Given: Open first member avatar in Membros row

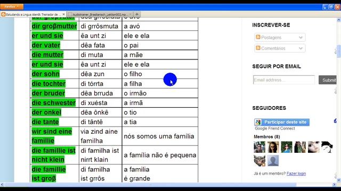Looking at the screenshot, I should (x=259, y=147).
